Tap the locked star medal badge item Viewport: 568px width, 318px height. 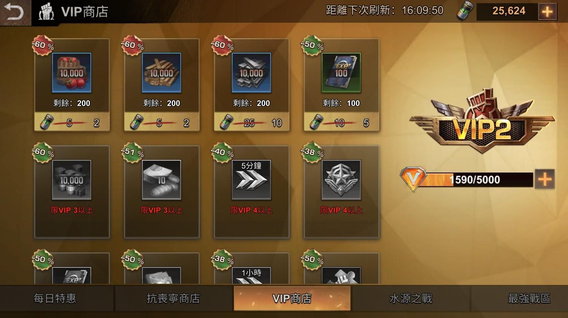[x=341, y=180]
